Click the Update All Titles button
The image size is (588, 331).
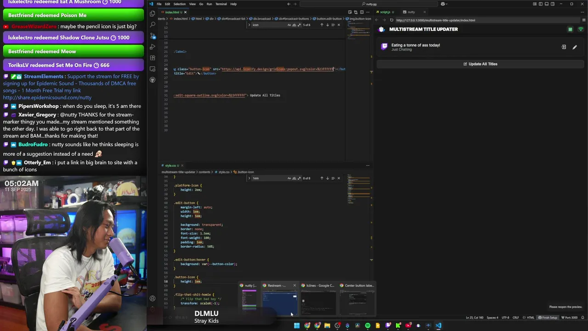pos(480,64)
